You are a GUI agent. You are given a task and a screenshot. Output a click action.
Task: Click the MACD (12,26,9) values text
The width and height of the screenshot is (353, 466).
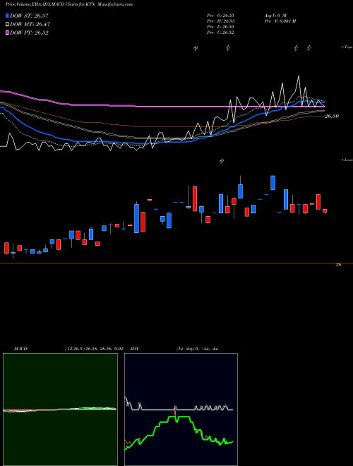(94, 349)
